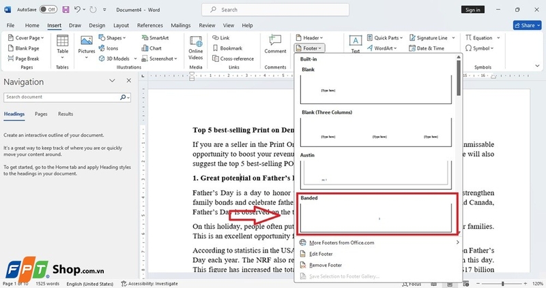This screenshot has width=546, height=288.
Task: Open the Quick Parts dropdown
Action: coord(388,38)
